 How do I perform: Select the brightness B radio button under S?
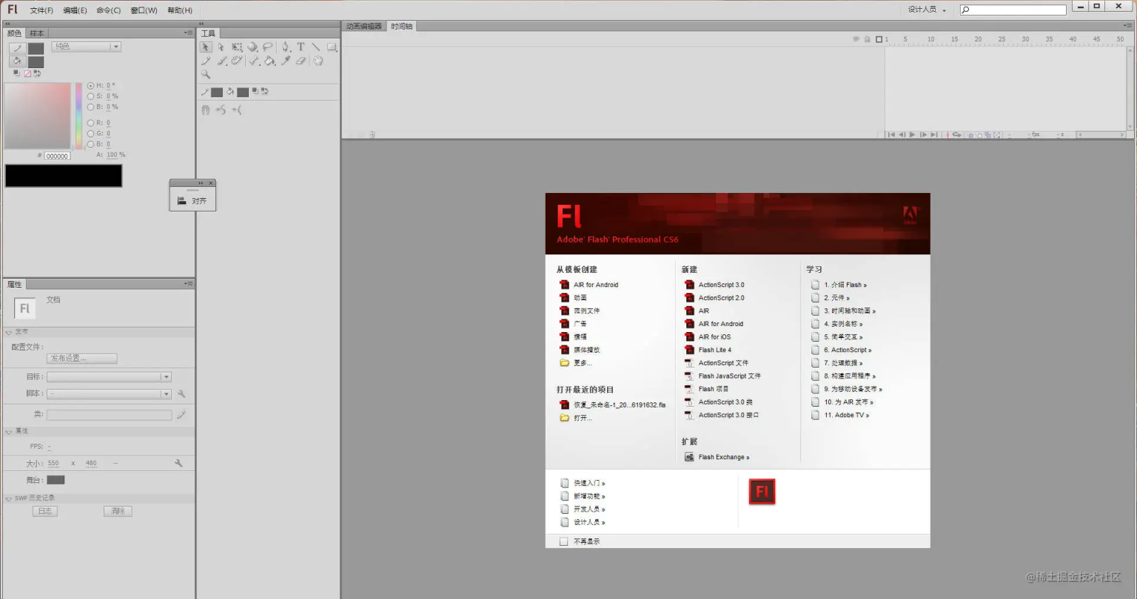(x=91, y=106)
